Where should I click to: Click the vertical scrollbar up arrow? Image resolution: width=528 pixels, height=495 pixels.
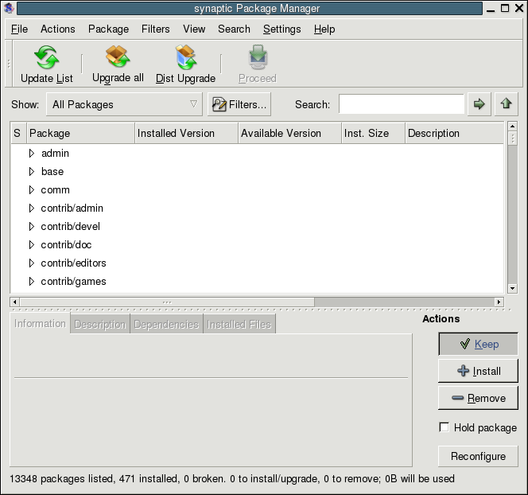[x=512, y=127]
